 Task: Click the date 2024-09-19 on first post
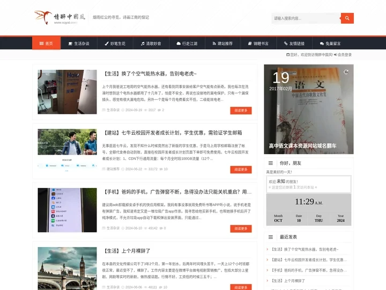133,110
